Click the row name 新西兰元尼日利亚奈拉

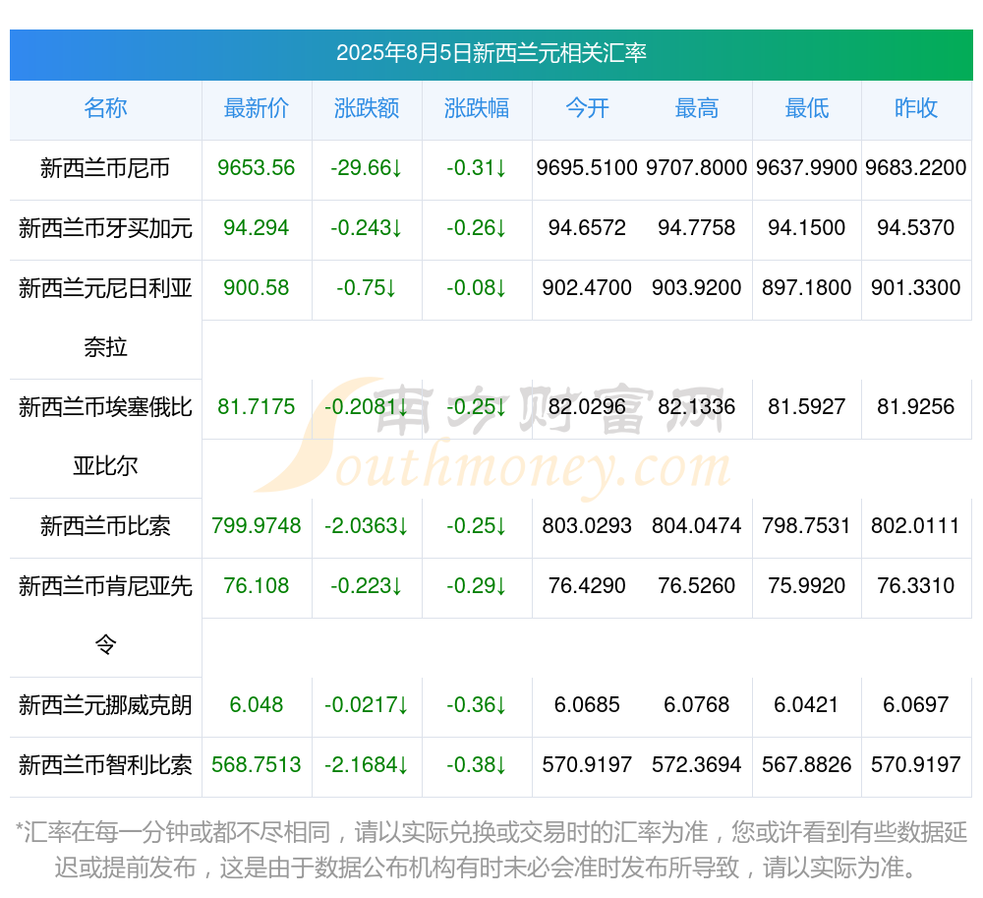pos(105,318)
